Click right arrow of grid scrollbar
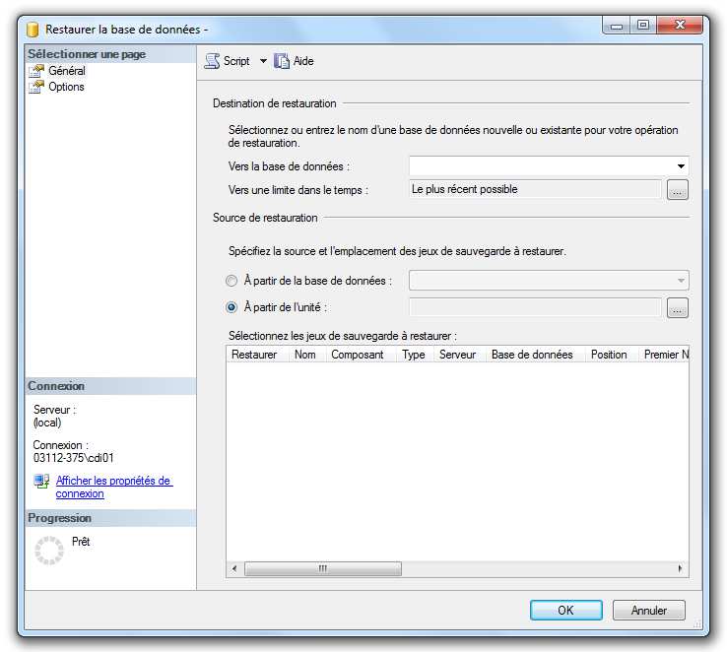The image size is (727, 652). (x=680, y=569)
